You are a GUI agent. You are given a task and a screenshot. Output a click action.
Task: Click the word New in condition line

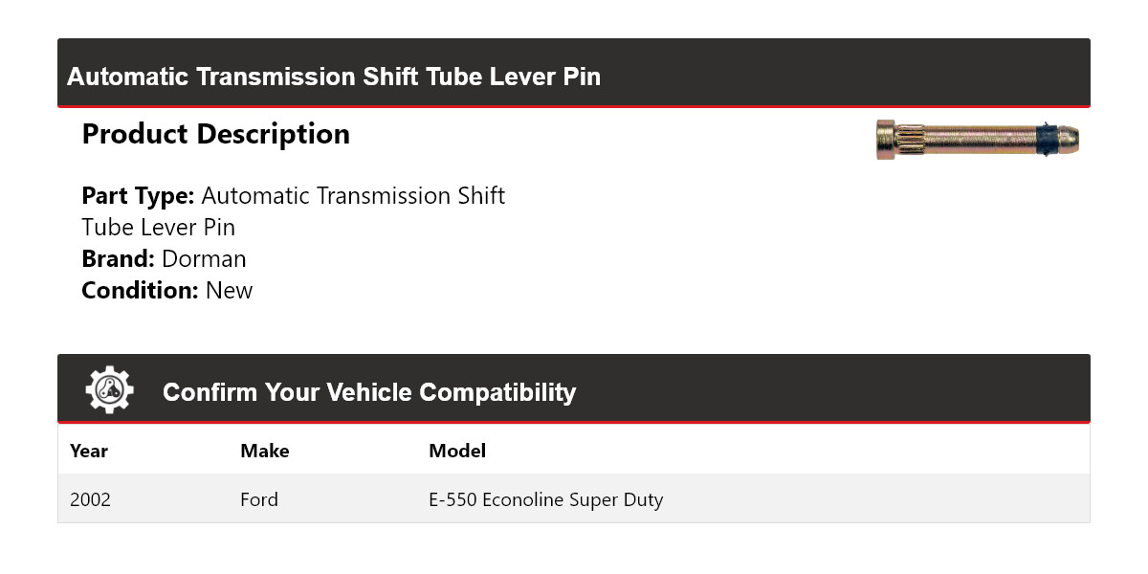click(230, 290)
